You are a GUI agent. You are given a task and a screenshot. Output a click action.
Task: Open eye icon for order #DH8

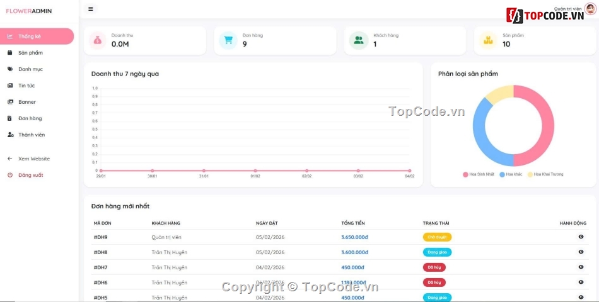tap(581, 252)
